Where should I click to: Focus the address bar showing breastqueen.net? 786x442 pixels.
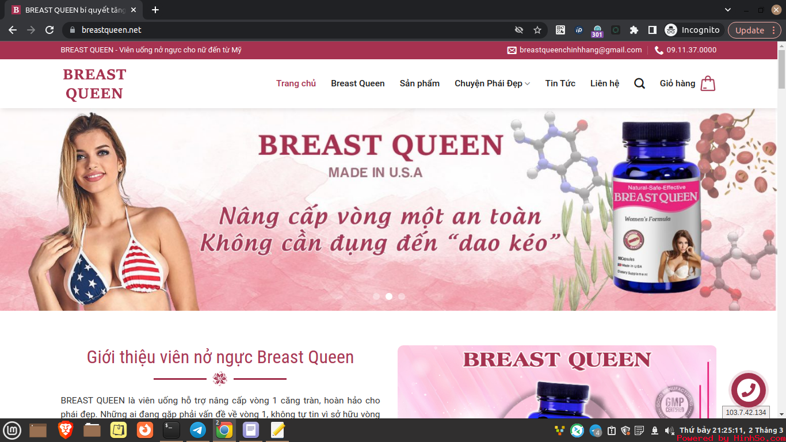click(288, 30)
